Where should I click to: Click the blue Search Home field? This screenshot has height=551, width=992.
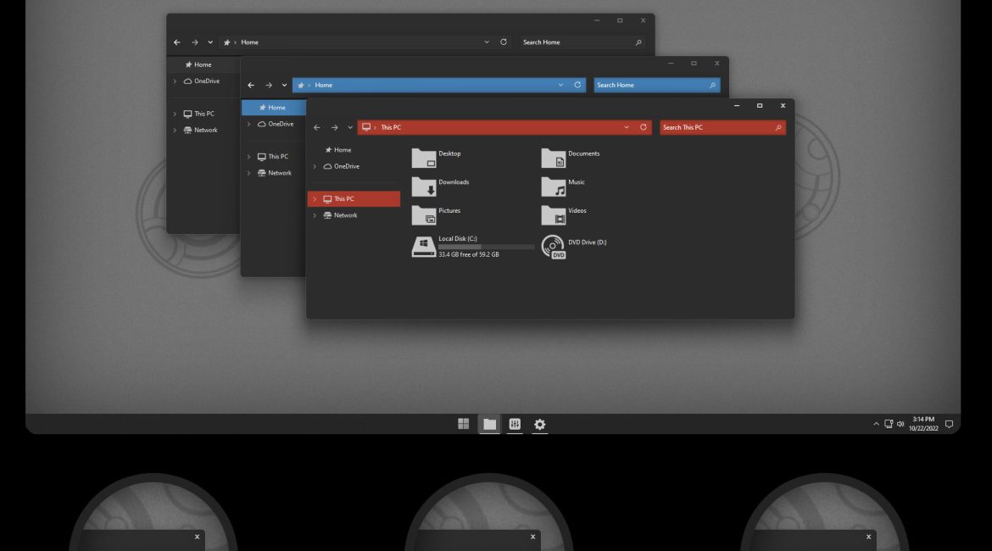tap(657, 85)
